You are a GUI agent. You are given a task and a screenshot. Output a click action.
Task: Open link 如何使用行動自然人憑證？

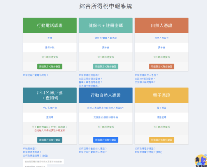(x=93, y=152)
